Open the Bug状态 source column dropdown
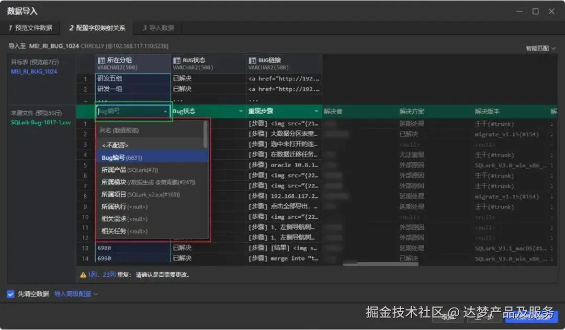565x330 pixels. pyautogui.click(x=241, y=111)
